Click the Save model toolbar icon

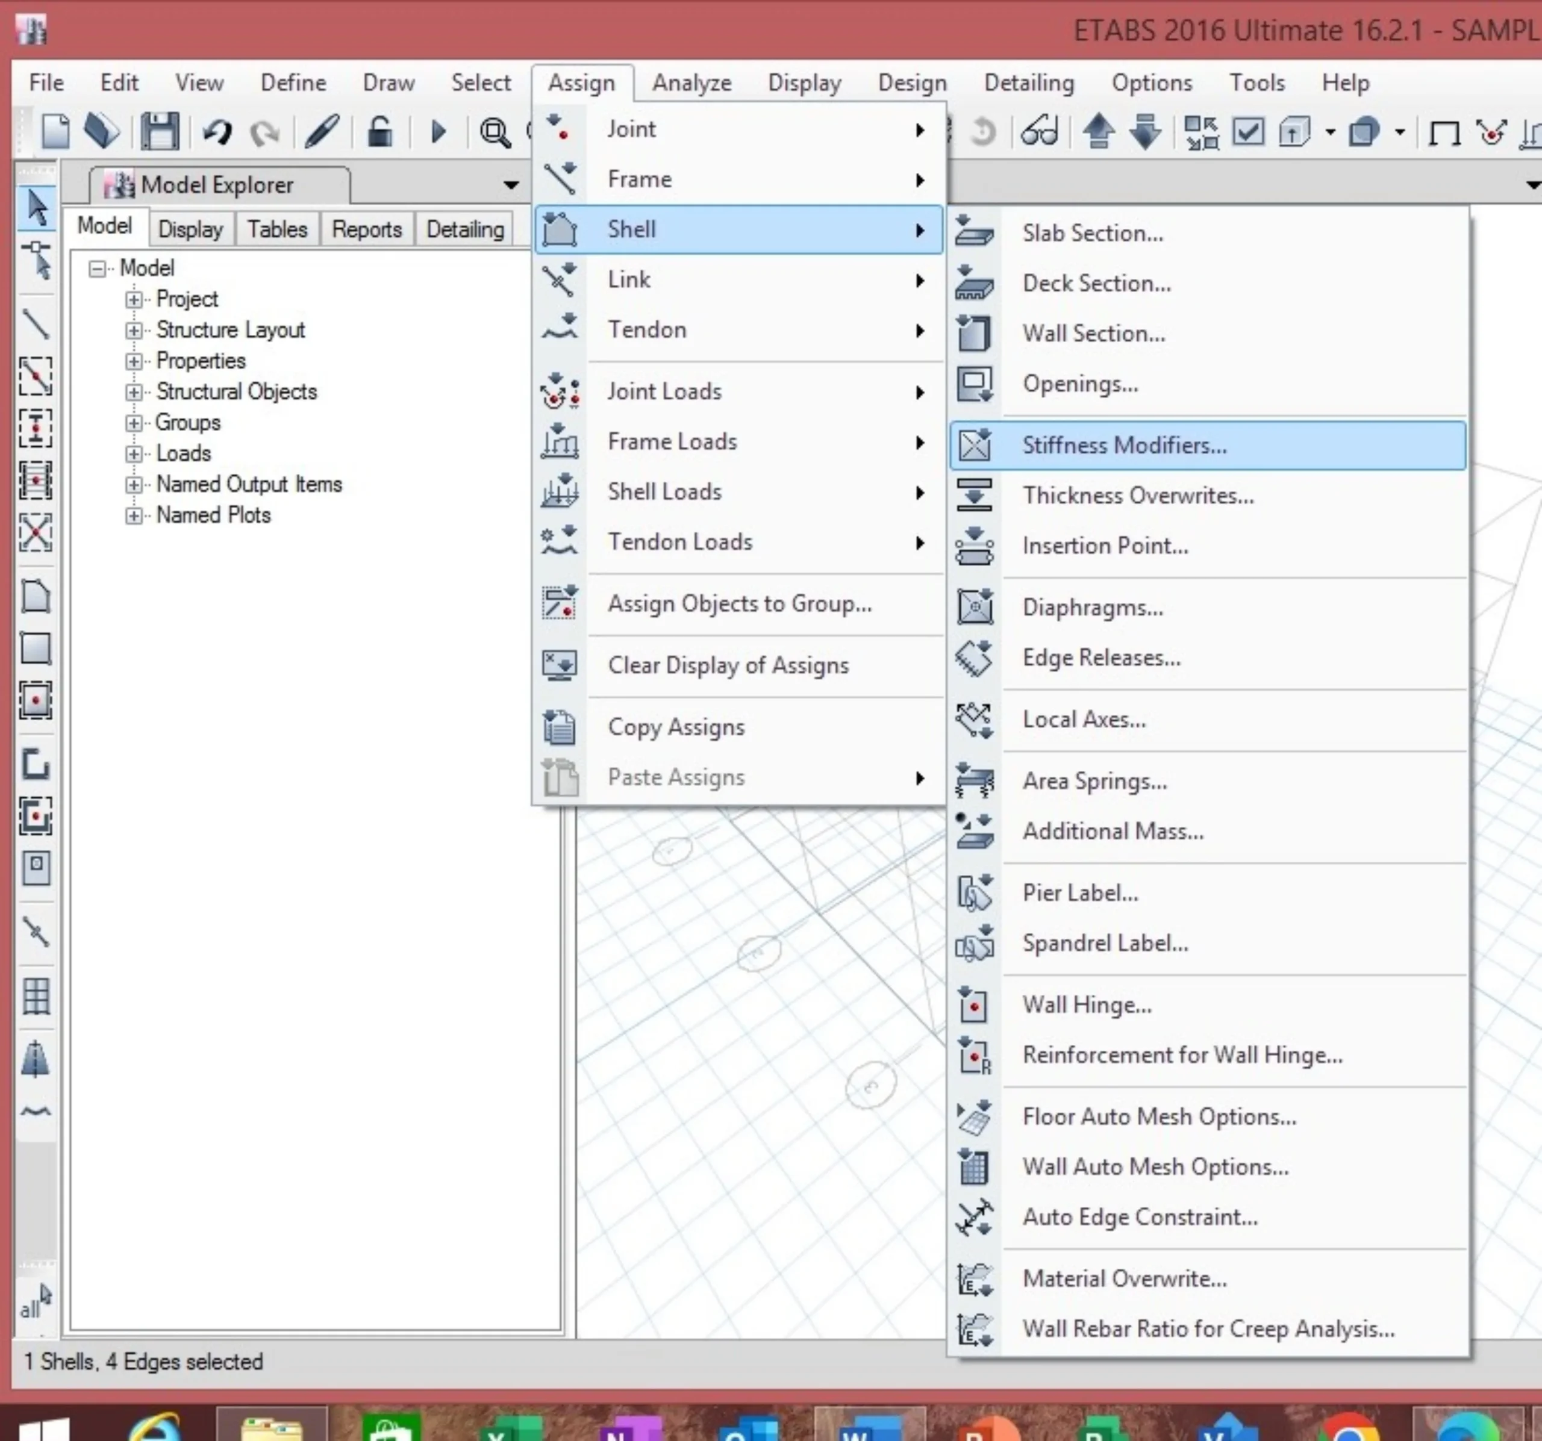click(x=160, y=131)
